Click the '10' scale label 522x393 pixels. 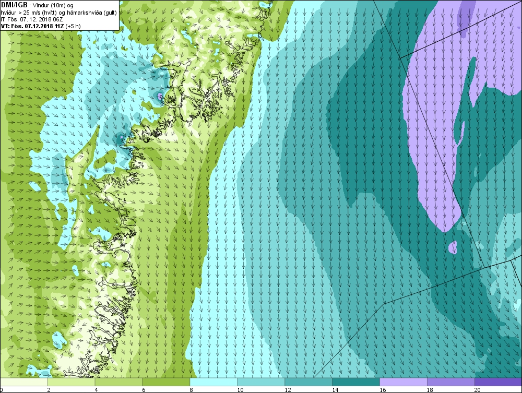click(240, 390)
